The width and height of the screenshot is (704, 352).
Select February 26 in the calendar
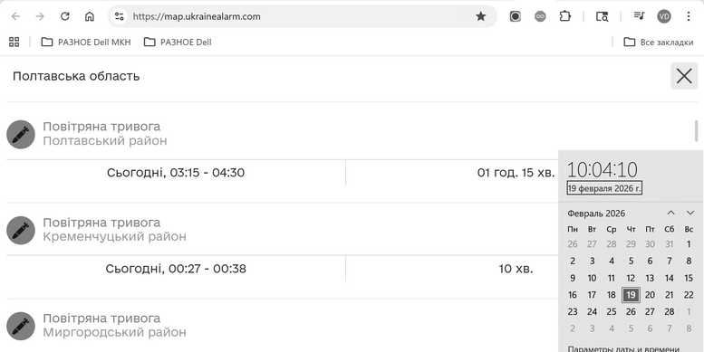point(631,311)
